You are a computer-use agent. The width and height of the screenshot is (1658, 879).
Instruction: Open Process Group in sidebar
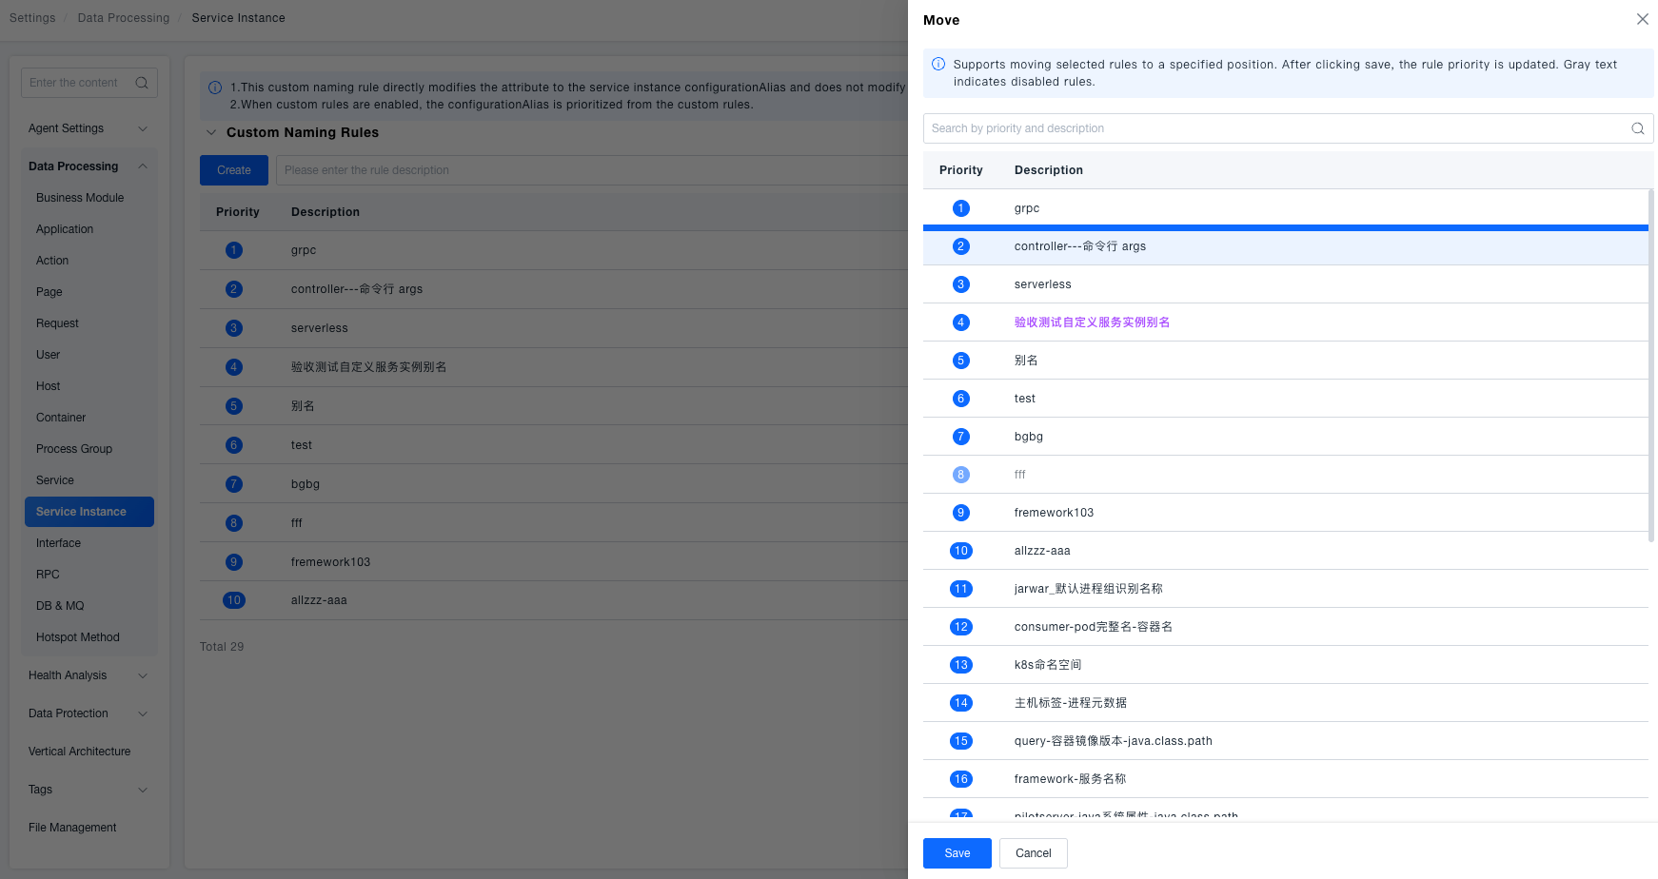pyautogui.click(x=74, y=449)
